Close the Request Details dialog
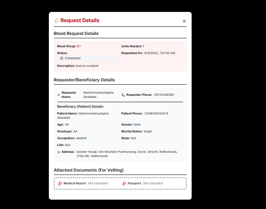The width and height of the screenshot is (266, 209). click(x=184, y=21)
